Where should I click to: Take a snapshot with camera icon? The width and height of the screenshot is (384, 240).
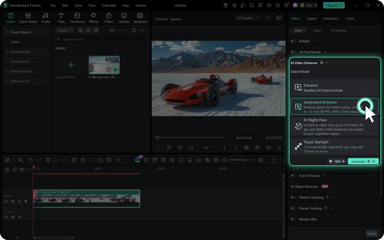coord(257,147)
